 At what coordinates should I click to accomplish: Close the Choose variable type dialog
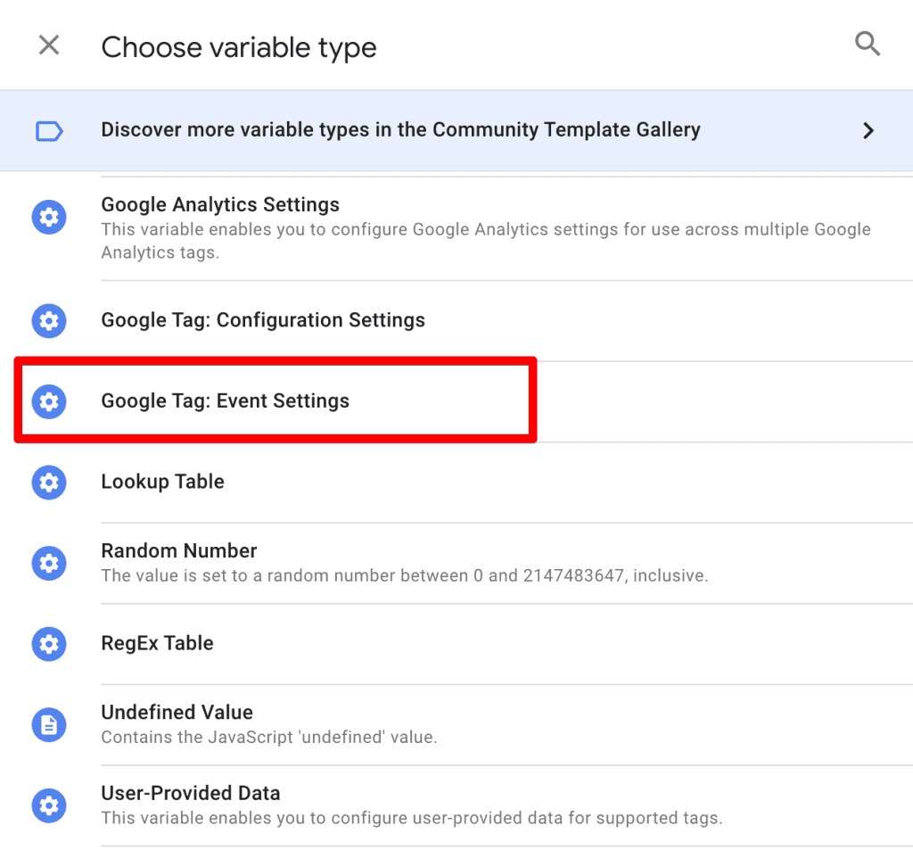[x=49, y=45]
